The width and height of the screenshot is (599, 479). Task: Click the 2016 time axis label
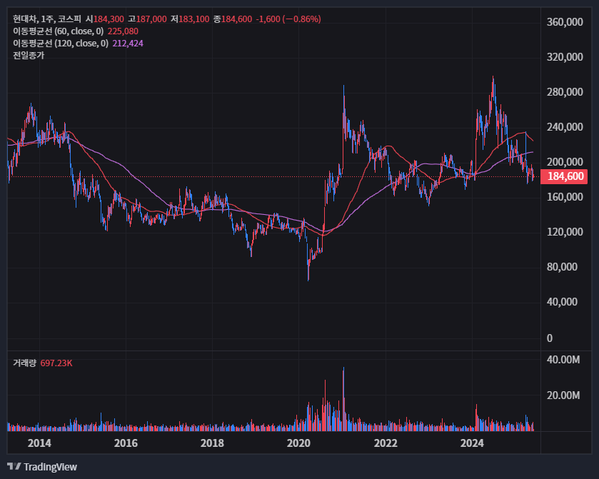(126, 443)
